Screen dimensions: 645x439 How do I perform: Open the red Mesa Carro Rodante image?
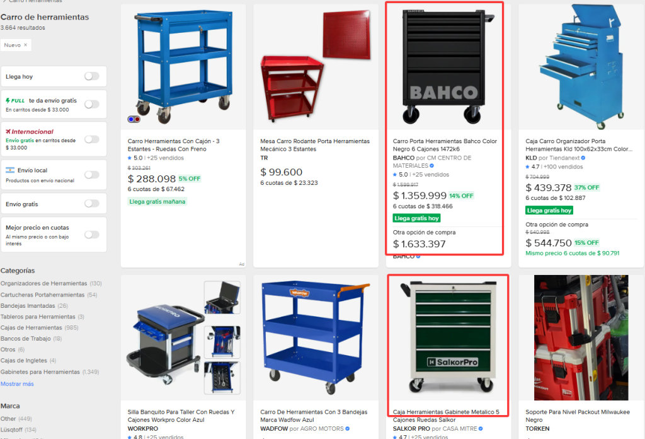pos(316,67)
